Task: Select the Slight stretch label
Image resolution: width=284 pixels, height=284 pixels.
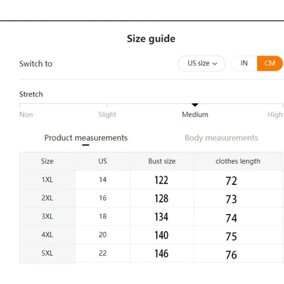Action: (x=107, y=114)
